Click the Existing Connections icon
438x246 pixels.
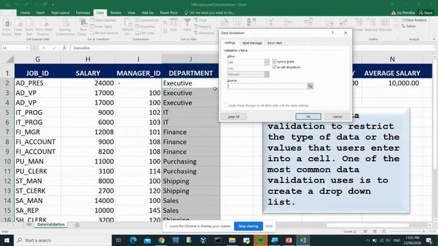[x=65, y=27]
